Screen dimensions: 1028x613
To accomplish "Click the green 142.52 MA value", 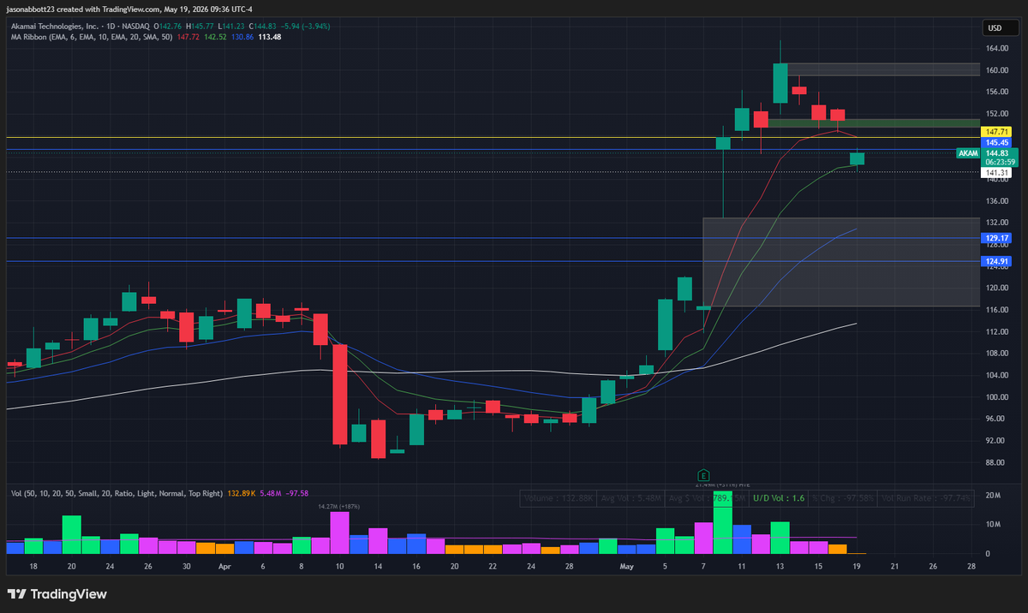I will (x=214, y=37).
